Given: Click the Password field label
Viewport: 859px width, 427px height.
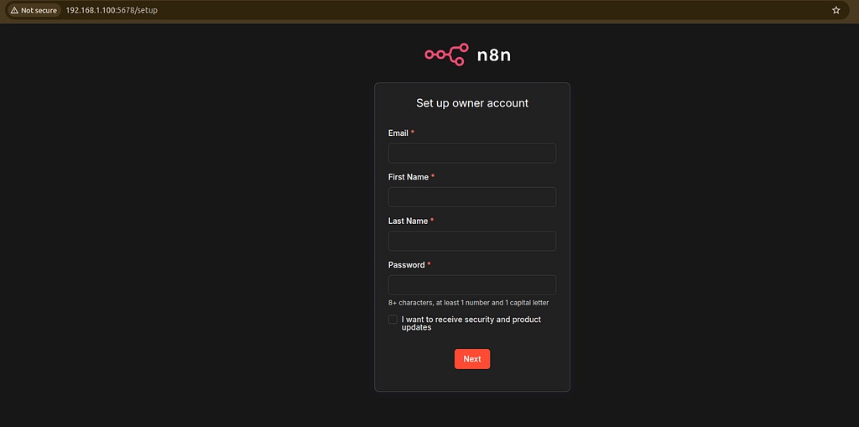Looking at the screenshot, I should pyautogui.click(x=407, y=265).
